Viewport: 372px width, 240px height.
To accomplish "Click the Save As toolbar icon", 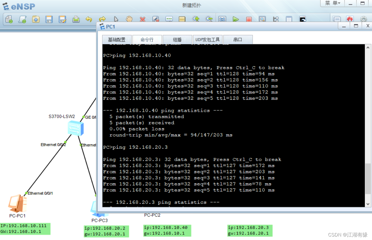I will click(x=62, y=19).
